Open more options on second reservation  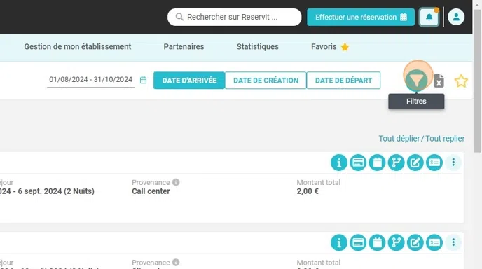453,242
